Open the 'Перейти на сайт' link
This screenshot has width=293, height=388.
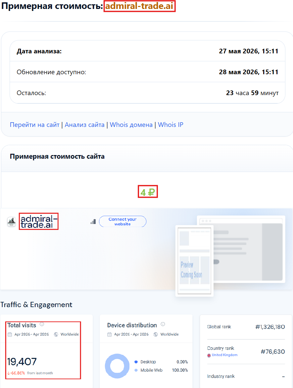click(x=35, y=125)
